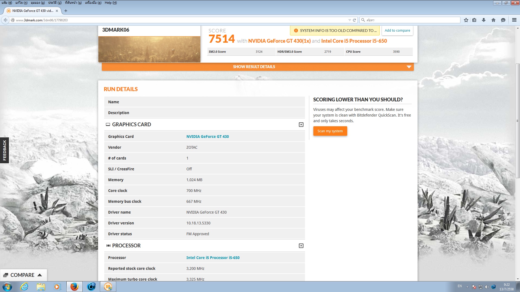Viewport: 520px width, 292px height.
Task: Click the browser search input field
Action: pyautogui.click(x=412, y=20)
